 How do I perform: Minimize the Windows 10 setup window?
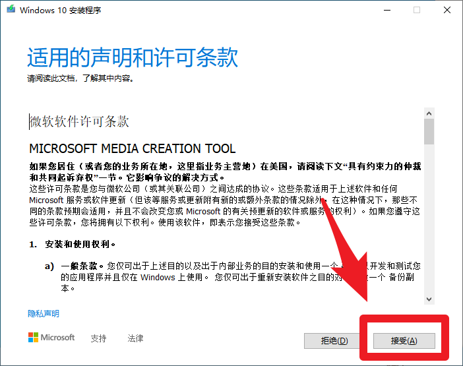(387, 10)
